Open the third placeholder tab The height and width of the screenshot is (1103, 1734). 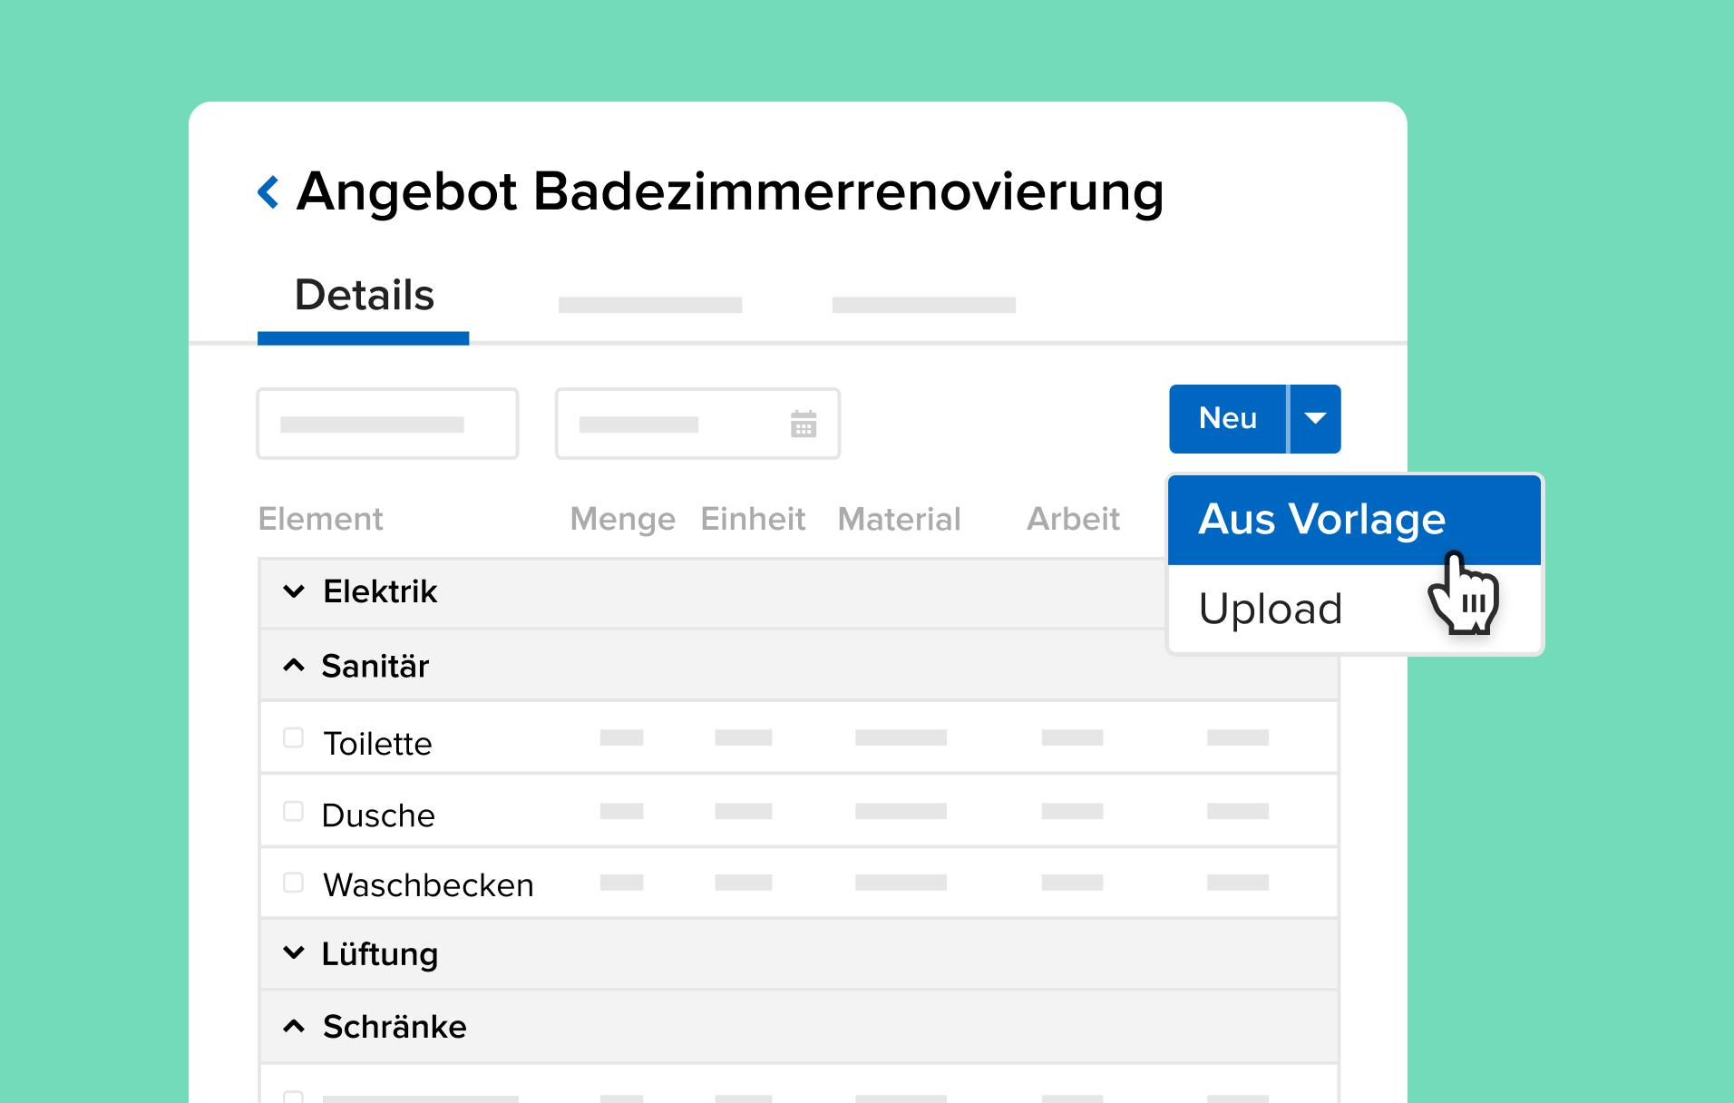924,305
